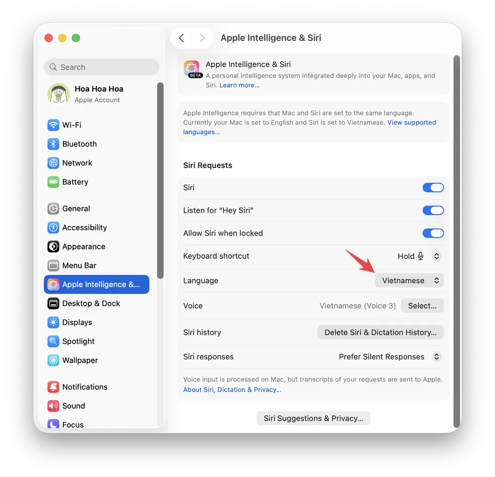Click Delete Siri & Dictation History
The height and width of the screenshot is (477, 495).
[380, 332]
